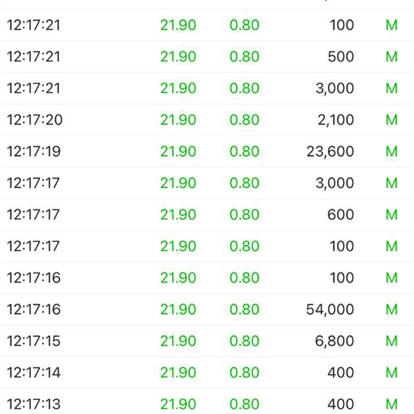414x414 pixels.
Task: Click the 0.80 change in 500 volume row
Action: [x=244, y=57]
